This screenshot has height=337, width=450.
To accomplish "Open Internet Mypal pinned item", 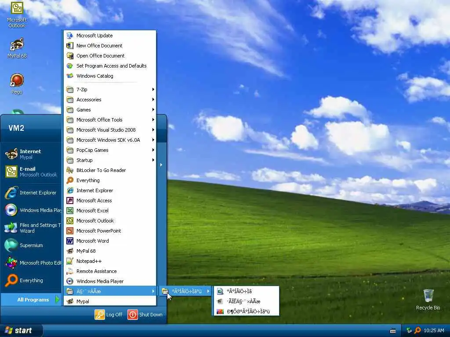I will pyautogui.click(x=32, y=154).
